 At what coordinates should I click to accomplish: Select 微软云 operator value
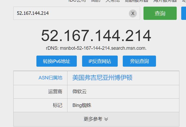click(x=79, y=92)
